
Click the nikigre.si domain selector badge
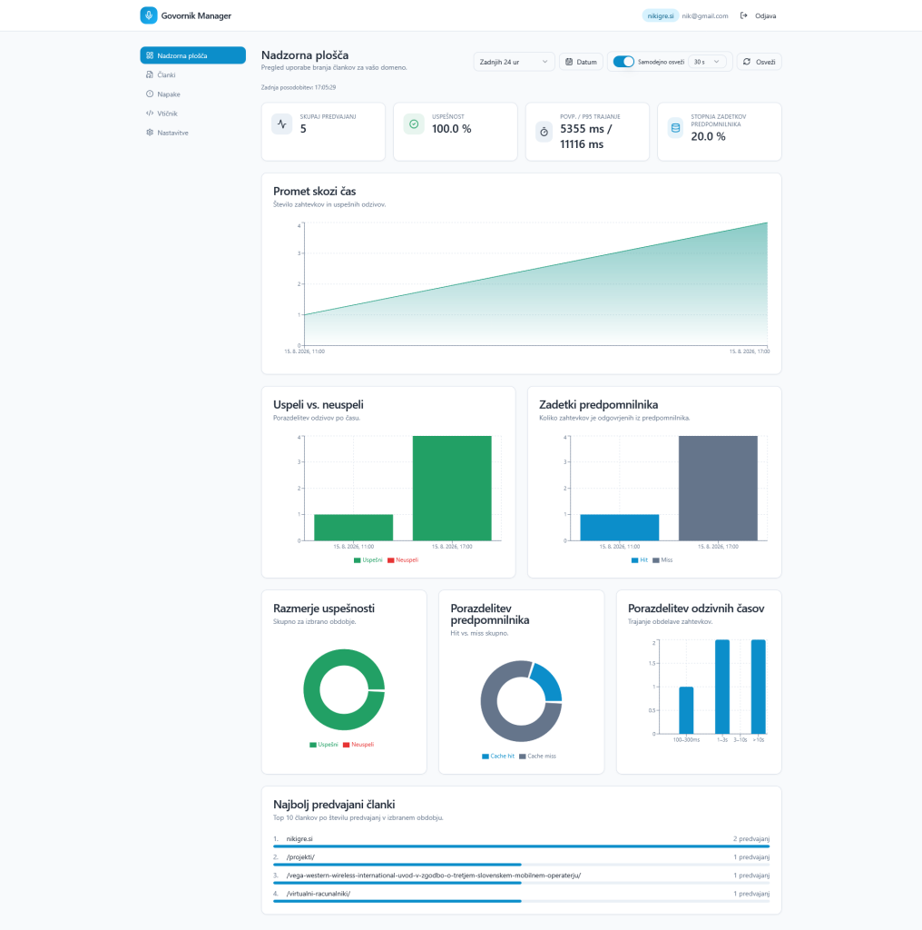point(660,16)
